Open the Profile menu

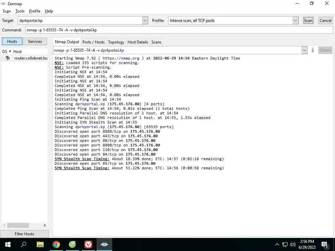coord(35,11)
